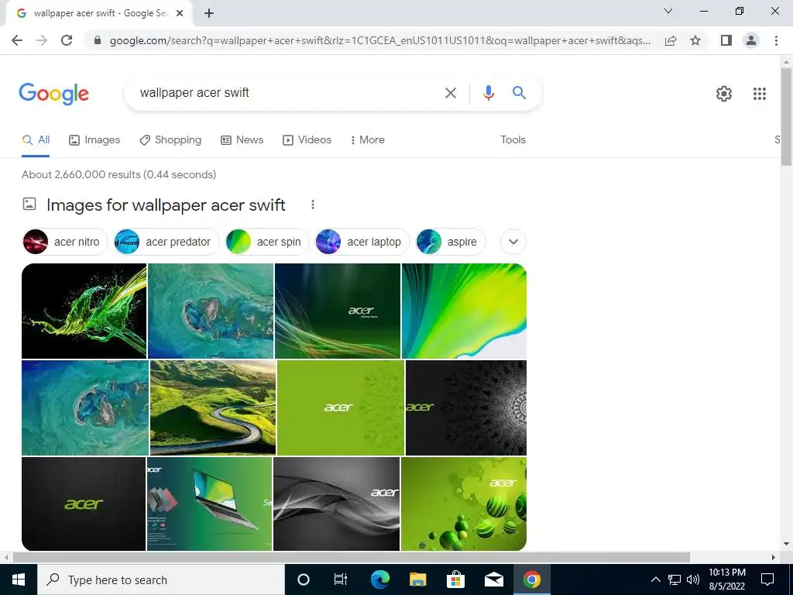This screenshot has height=595, width=793.
Task: Start voice search with microphone icon
Action: (488, 93)
